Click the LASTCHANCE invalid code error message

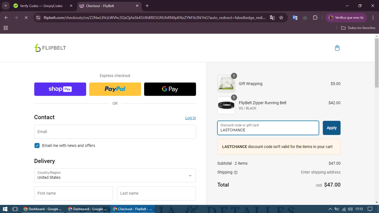coord(279,147)
